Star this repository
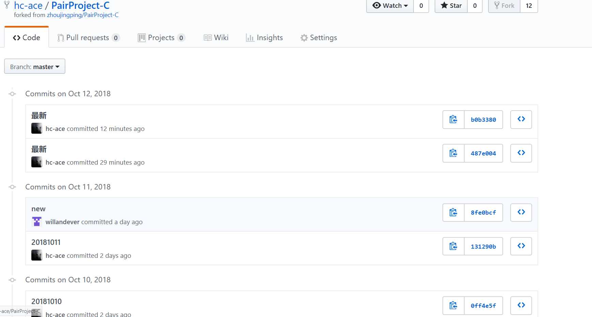The image size is (592, 317). click(451, 6)
